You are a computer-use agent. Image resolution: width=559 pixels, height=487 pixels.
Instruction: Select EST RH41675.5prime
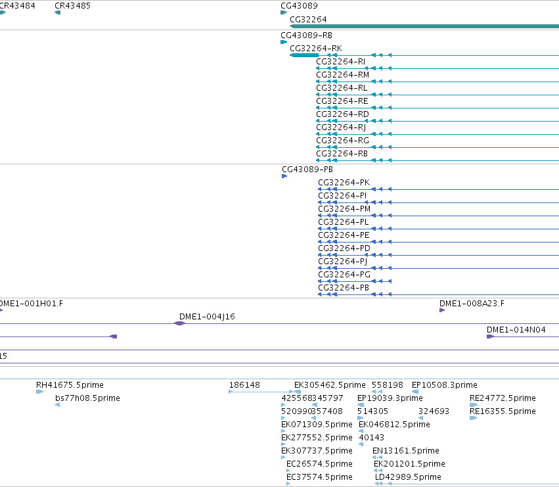point(70,385)
